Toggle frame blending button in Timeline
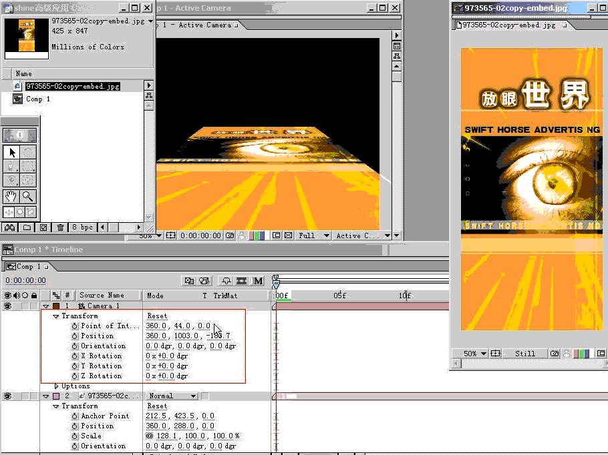This screenshot has width=608, height=455. [242, 281]
